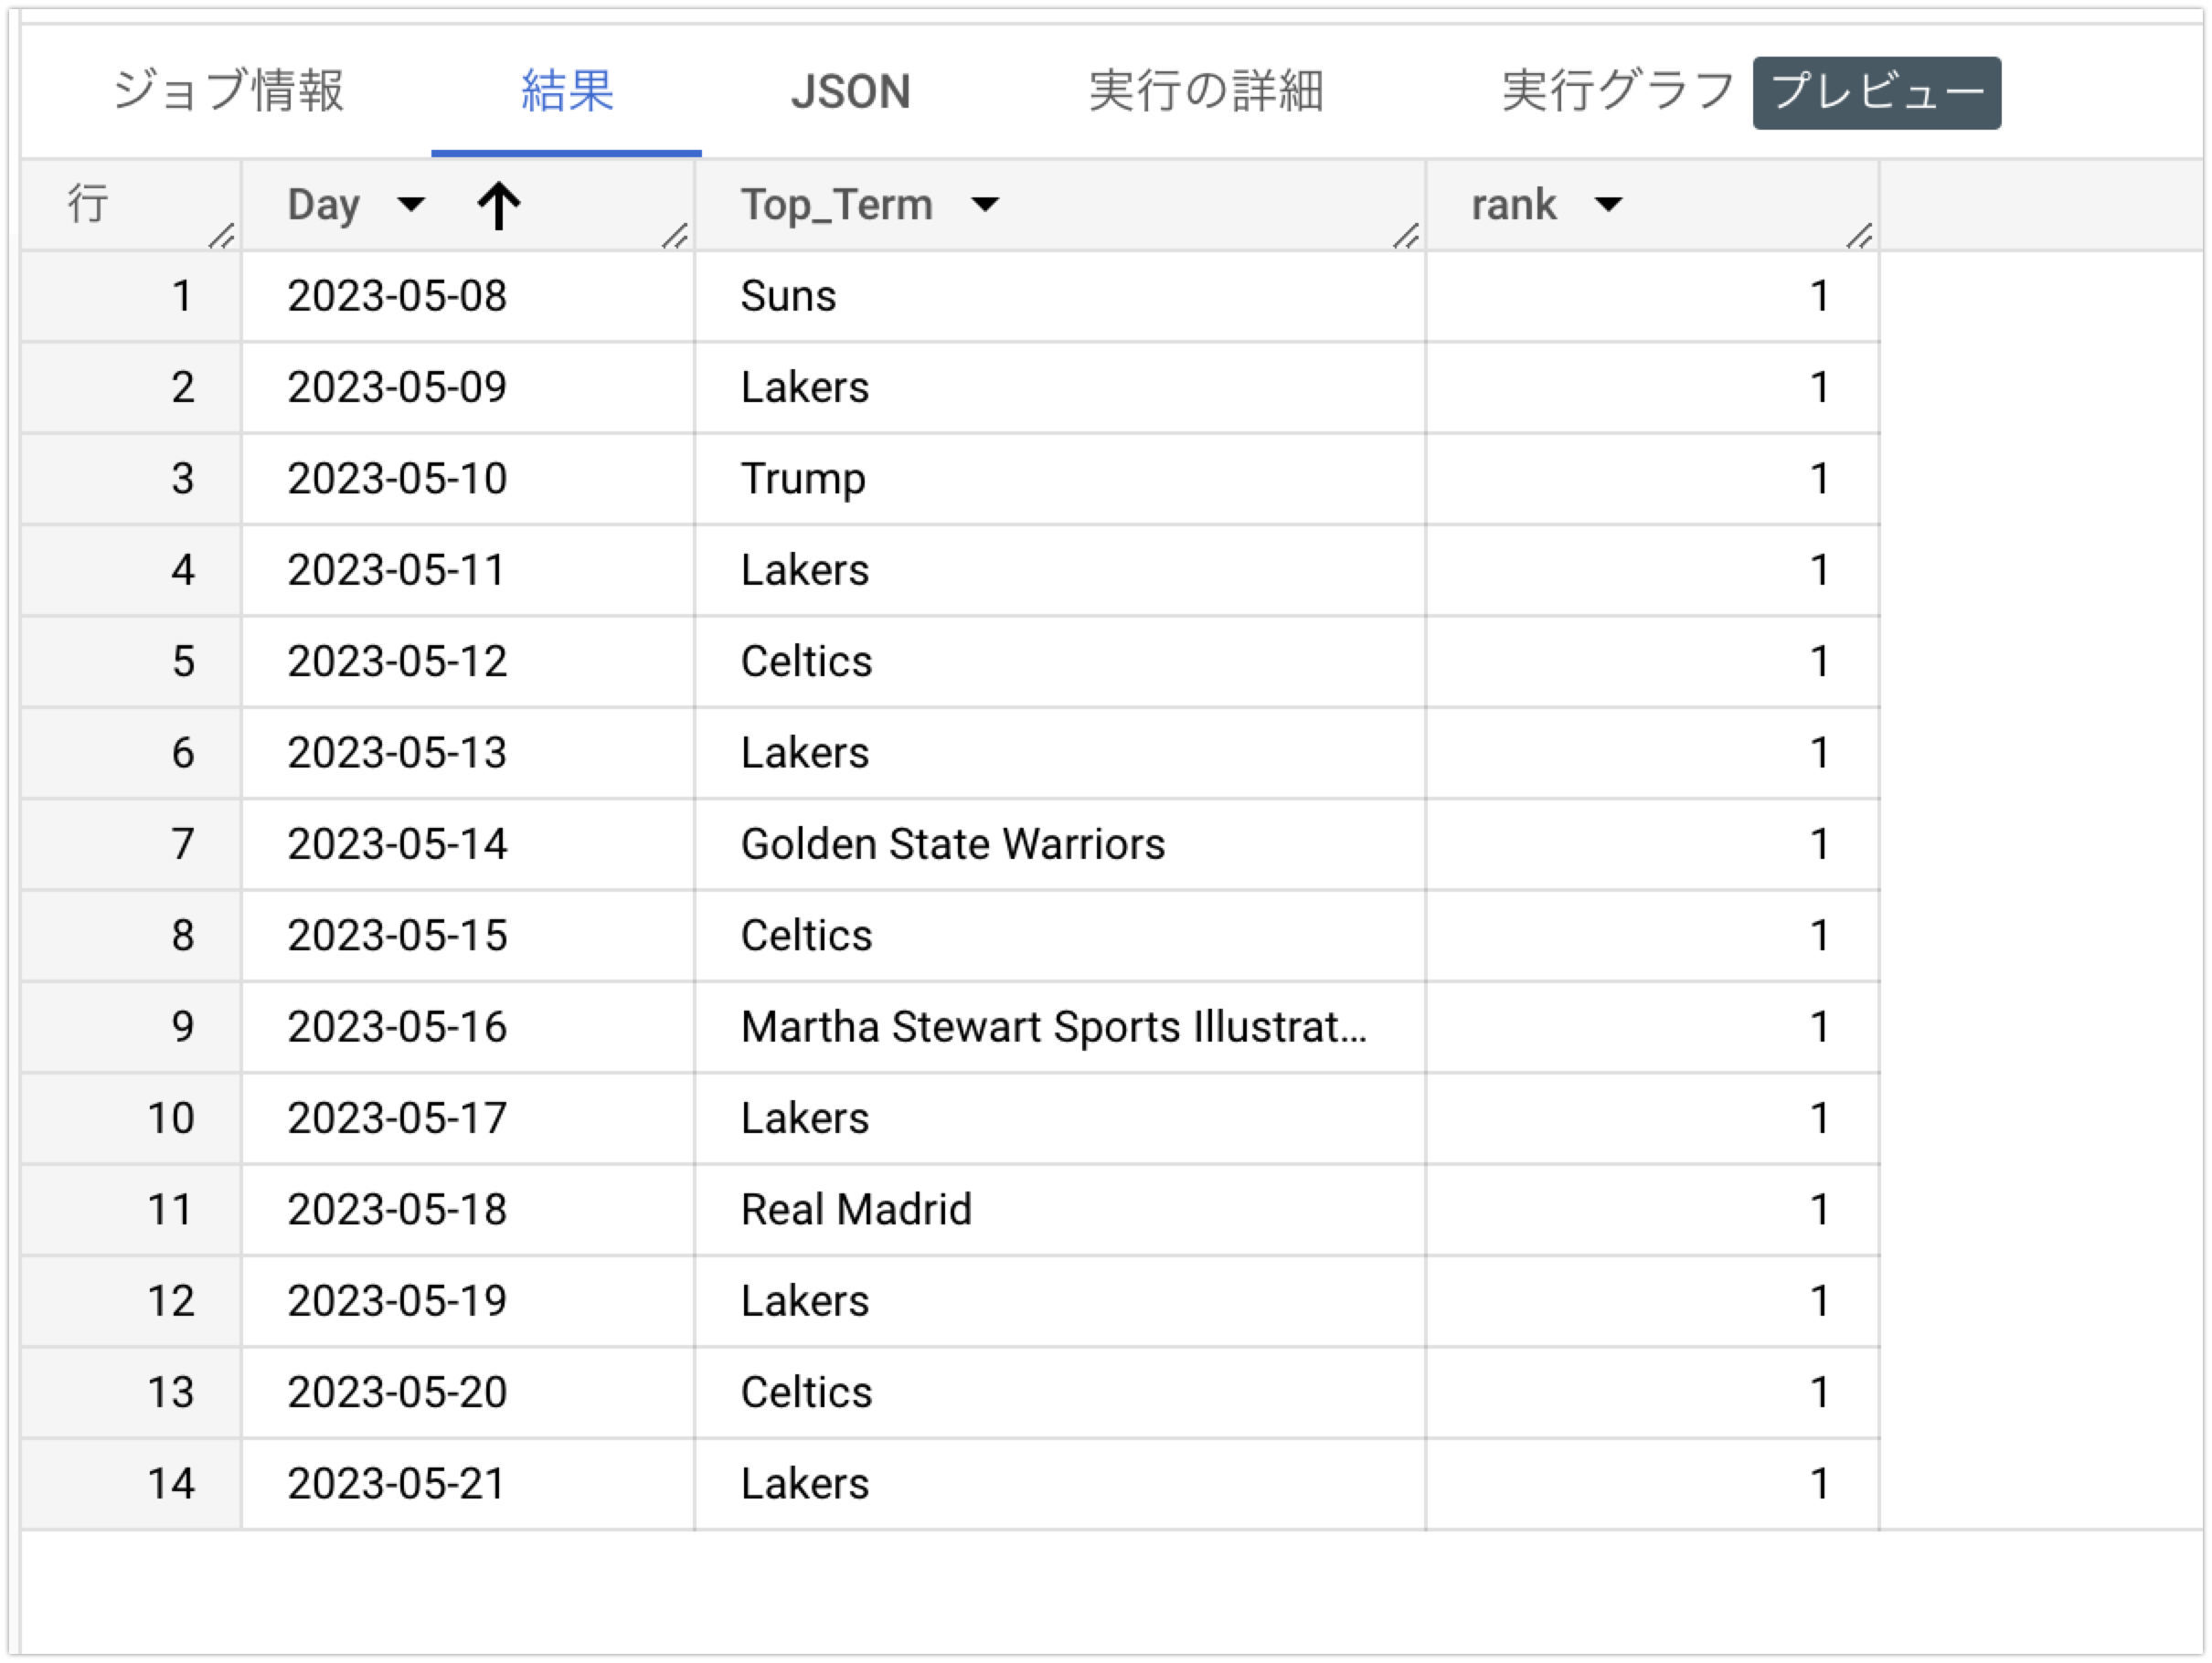The height and width of the screenshot is (1663, 2212).
Task: Open the Day column dropdown menu
Action: (410, 205)
